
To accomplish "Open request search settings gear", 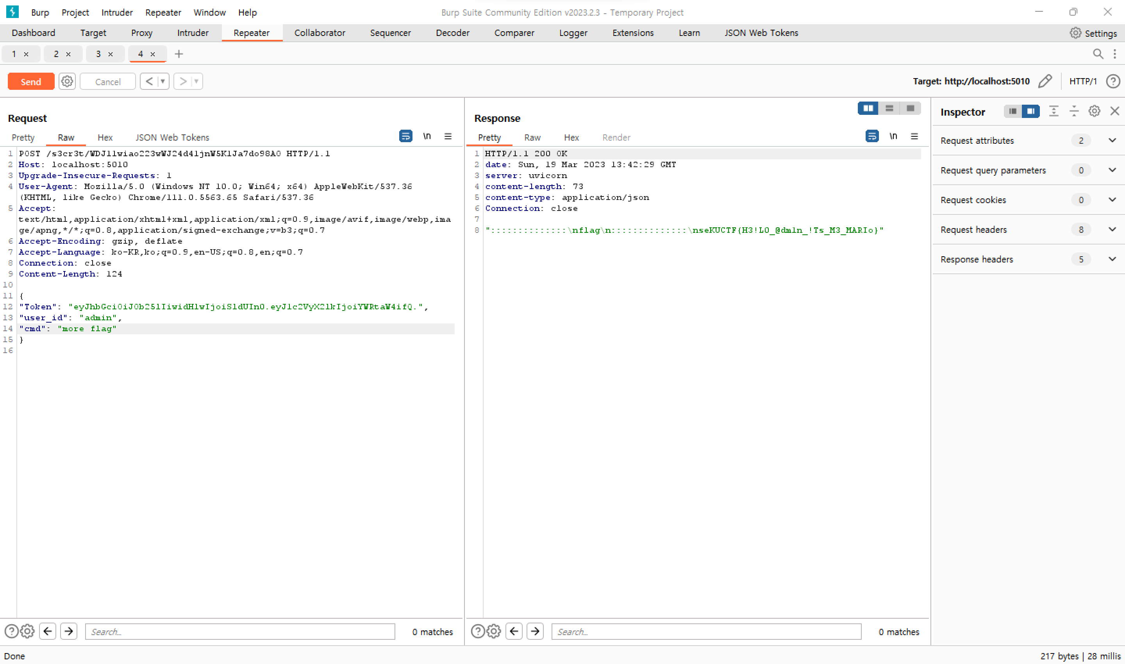I will pos(27,631).
